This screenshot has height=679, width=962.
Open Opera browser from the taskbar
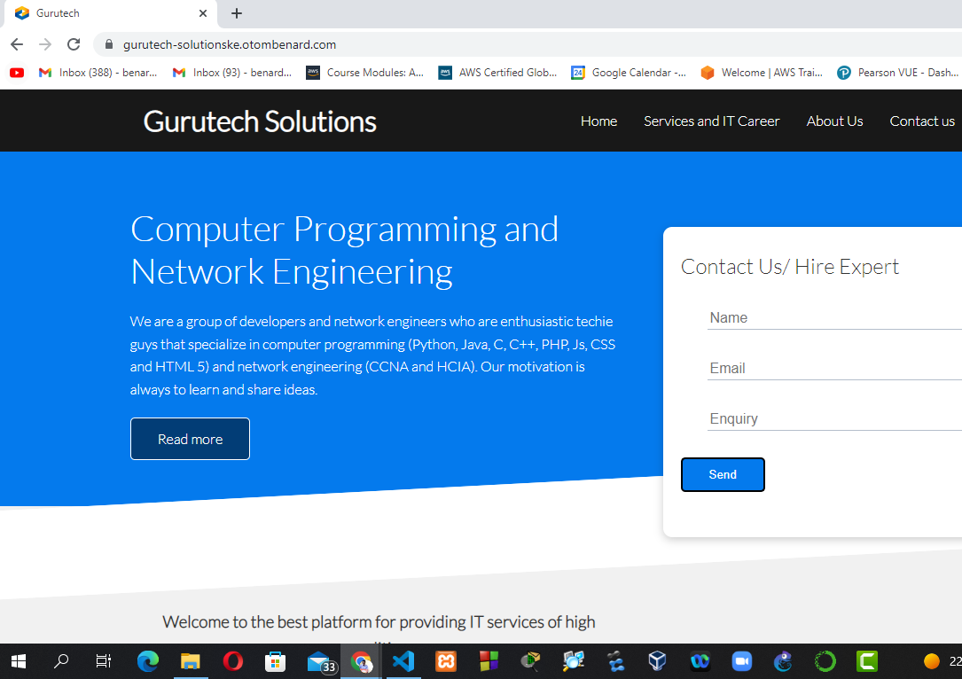click(233, 661)
